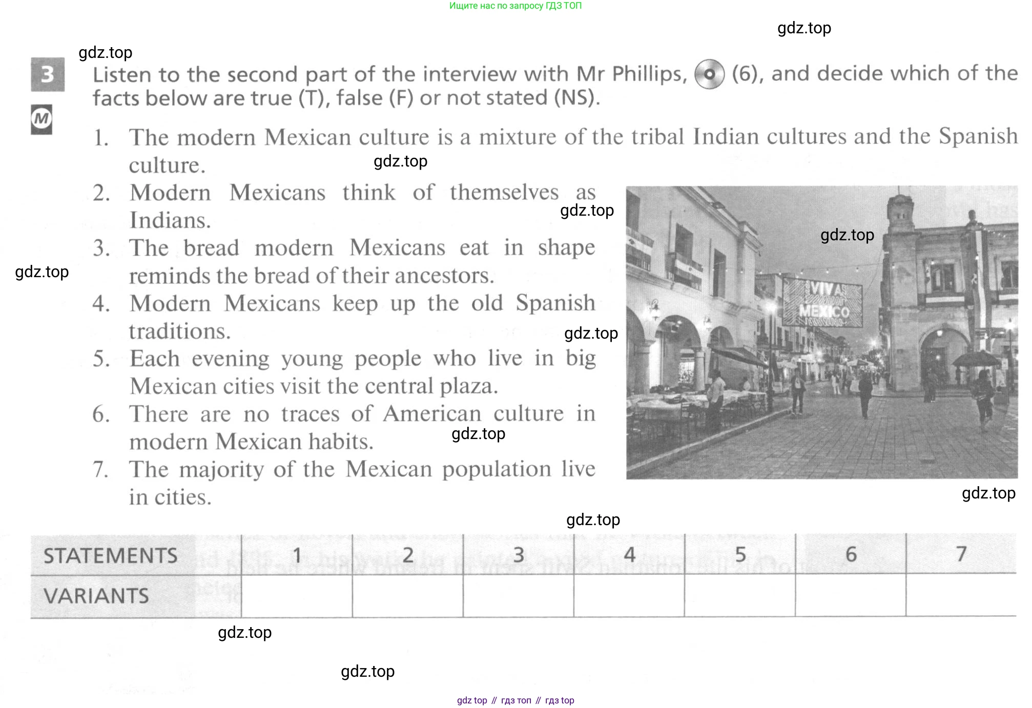Click the exercise number 3 badge
The image size is (1032, 708).
[48, 75]
